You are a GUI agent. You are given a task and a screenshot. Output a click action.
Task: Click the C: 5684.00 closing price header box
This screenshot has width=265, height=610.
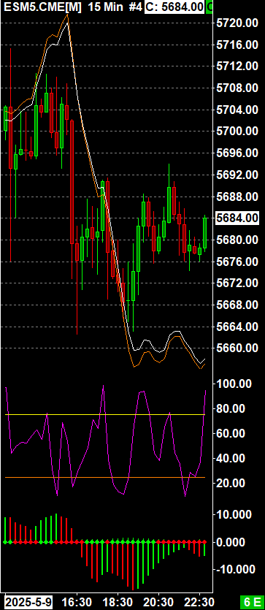click(x=174, y=7)
